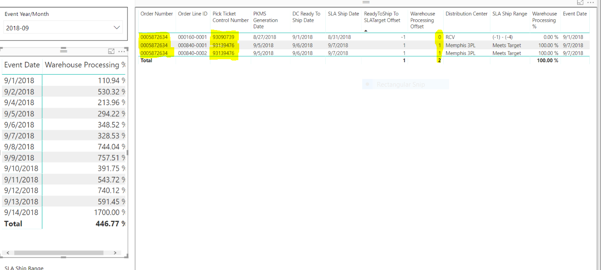This screenshot has width=601, height=270.
Task: Click Pick Ticket number 93090739
Action: [223, 37]
